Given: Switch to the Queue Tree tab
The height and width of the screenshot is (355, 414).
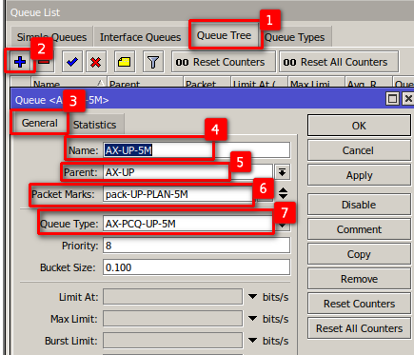Looking at the screenshot, I should (224, 35).
